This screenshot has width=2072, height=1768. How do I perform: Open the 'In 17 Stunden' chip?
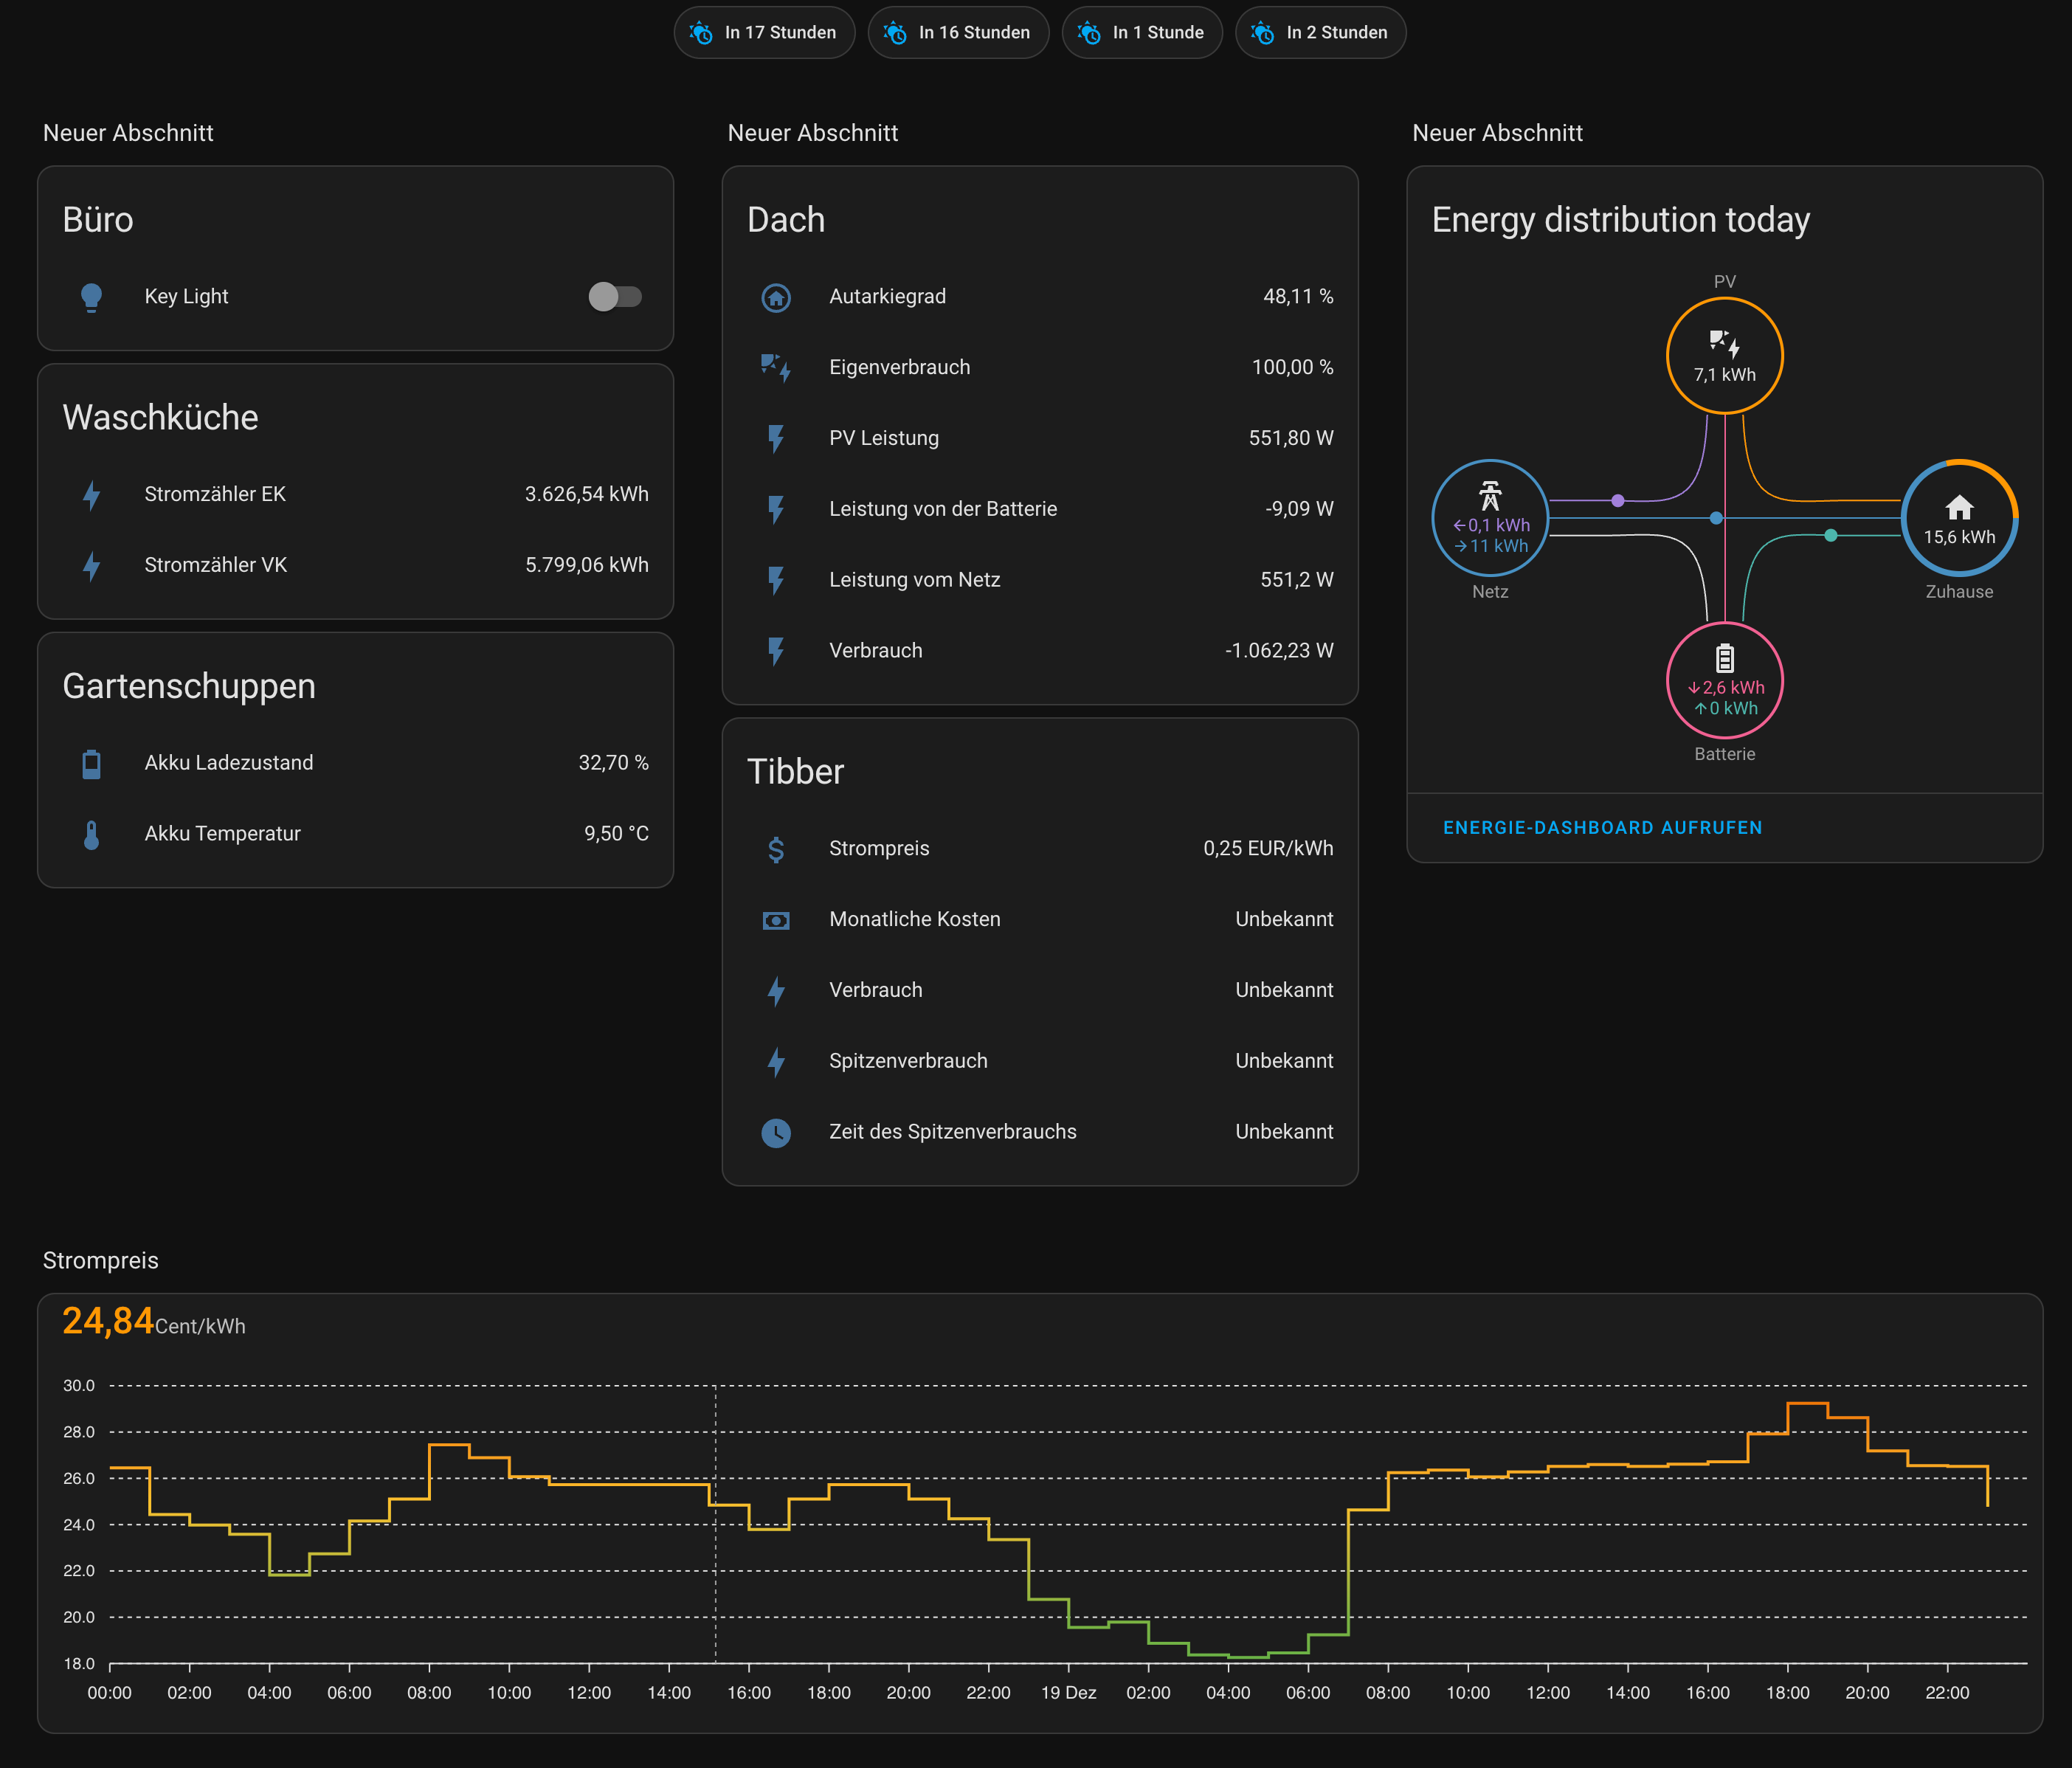764,33
